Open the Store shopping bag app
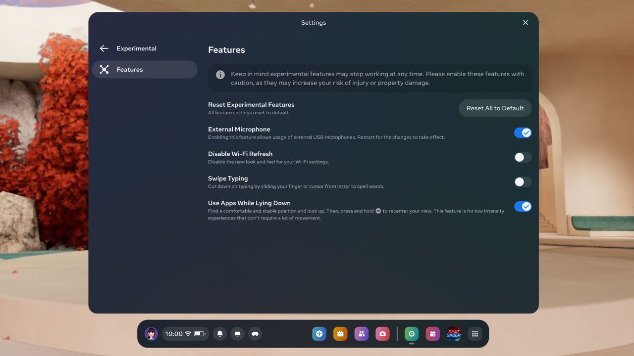The height and width of the screenshot is (356, 634). [340, 334]
